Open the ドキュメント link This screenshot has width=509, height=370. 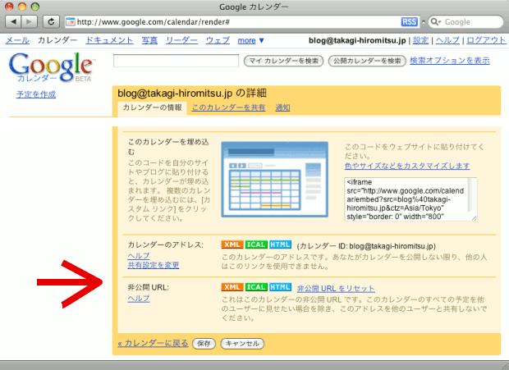pyautogui.click(x=109, y=40)
